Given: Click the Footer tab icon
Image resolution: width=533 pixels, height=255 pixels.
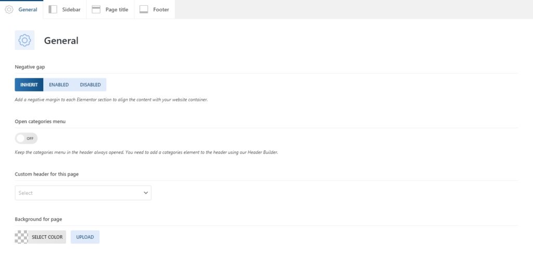Looking at the screenshot, I should click(x=144, y=9).
